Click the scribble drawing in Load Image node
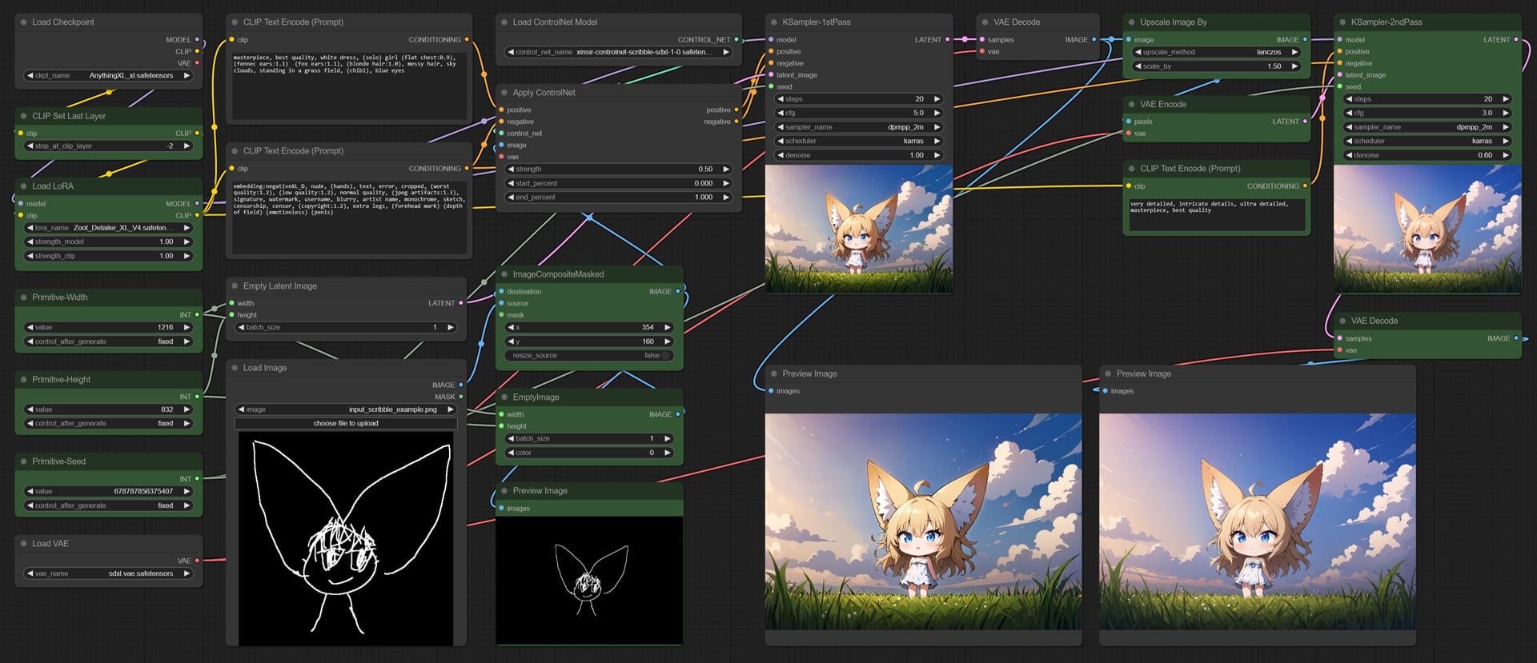The height and width of the screenshot is (663, 1537). pos(346,538)
